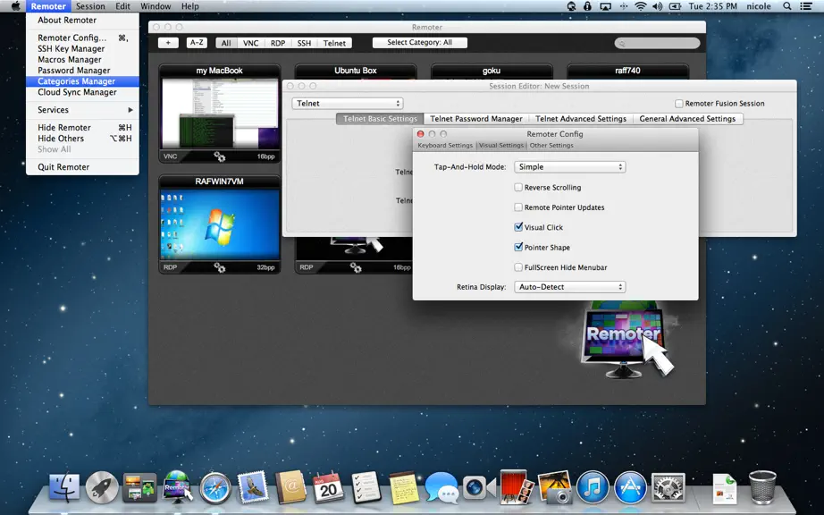The width and height of the screenshot is (824, 515).
Task: Open Retina Display Auto-Detect dropdown
Action: coord(569,287)
